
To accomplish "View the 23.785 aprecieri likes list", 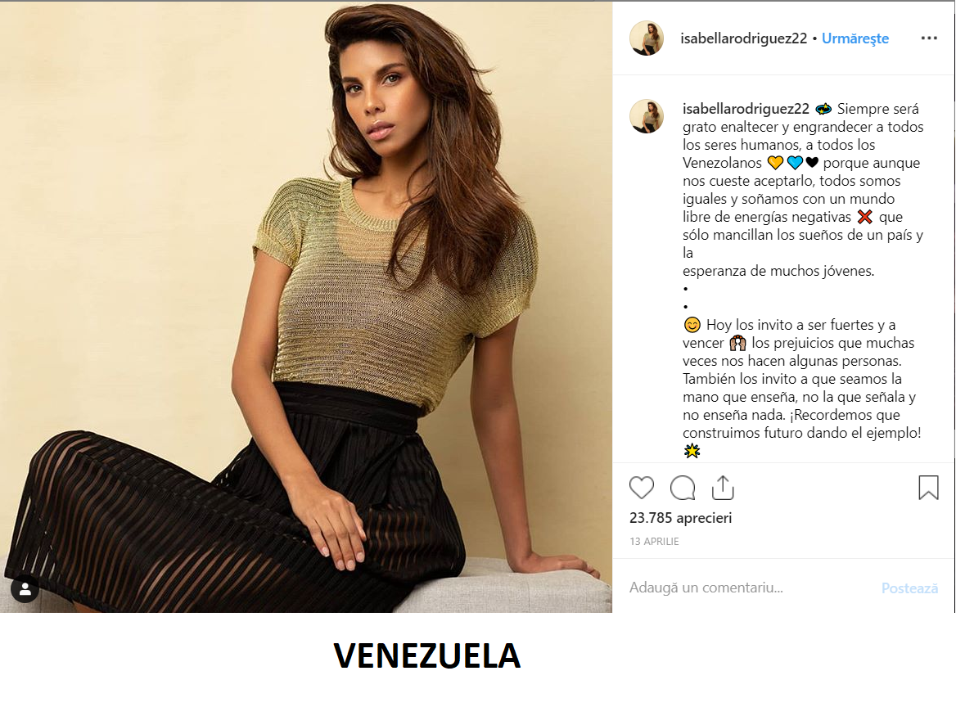I will (x=680, y=518).
